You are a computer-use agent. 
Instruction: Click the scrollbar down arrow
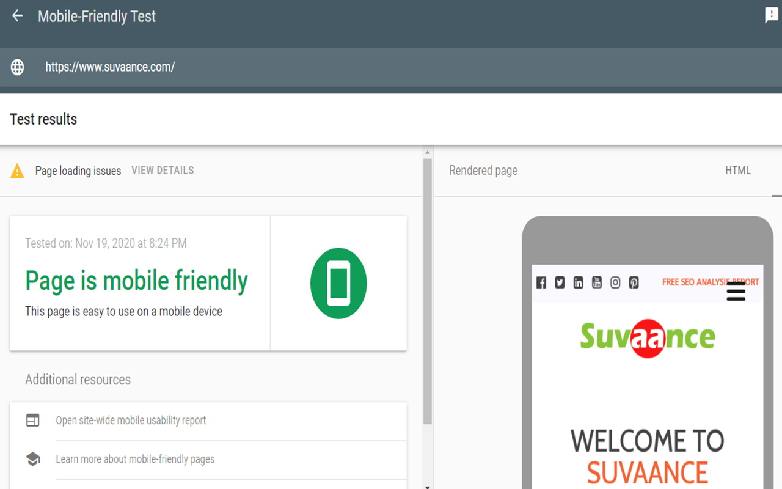[x=428, y=486]
